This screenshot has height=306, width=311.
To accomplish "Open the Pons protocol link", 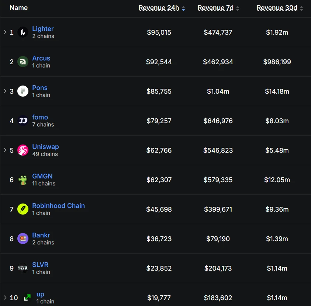I will tap(40, 88).
